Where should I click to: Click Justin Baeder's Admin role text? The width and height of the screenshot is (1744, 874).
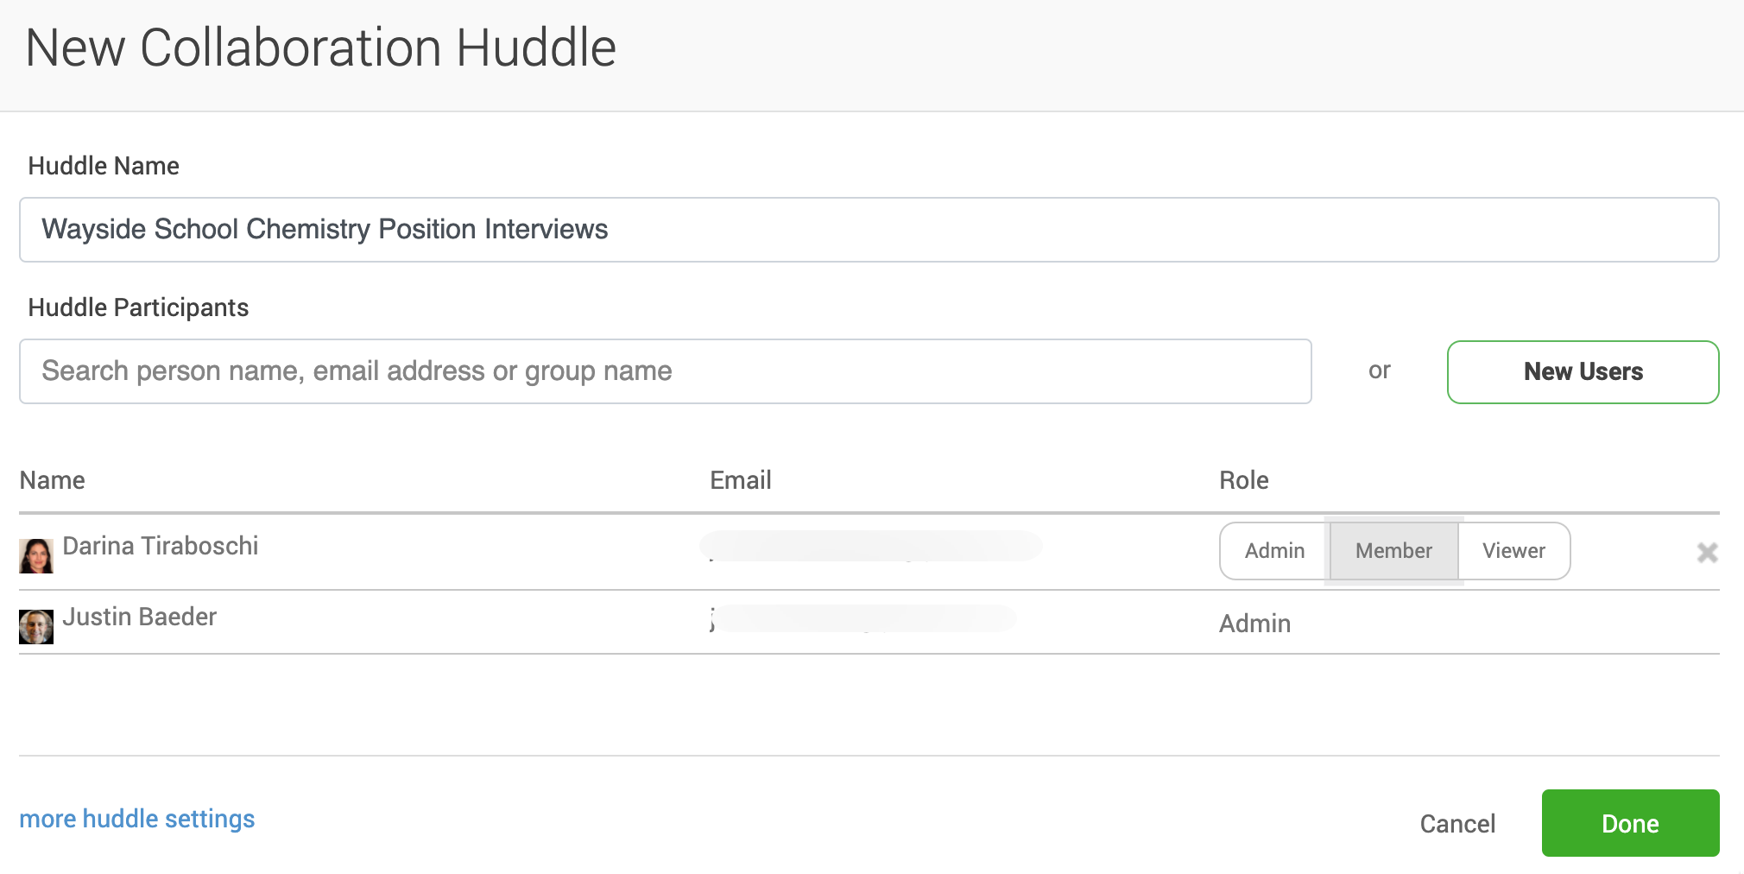coord(1254,624)
